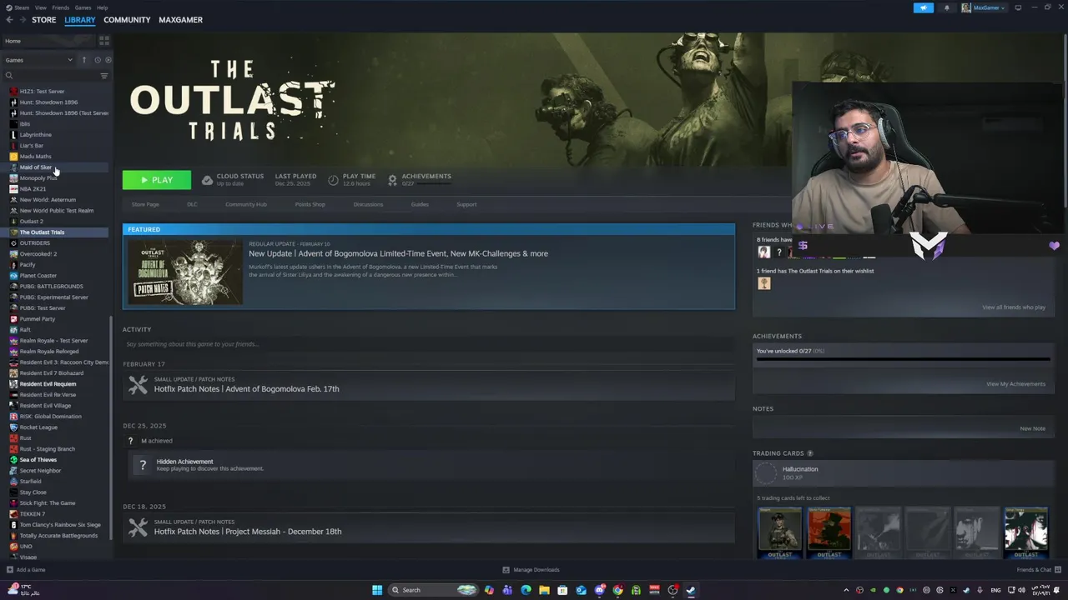Screen dimensions: 1068x600
Task: Go to the COMMUNITY tab
Action: click(127, 20)
